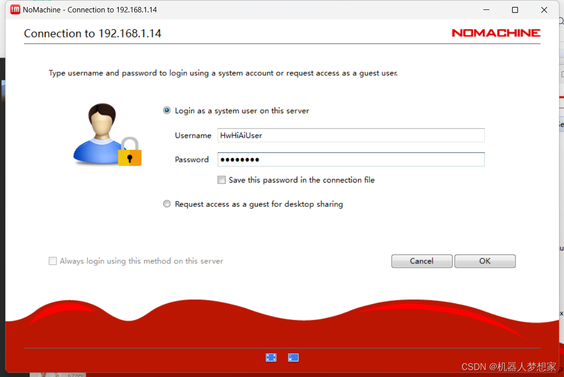Toggle Always login using this method checkbox
The image size is (564, 377).
52,261
